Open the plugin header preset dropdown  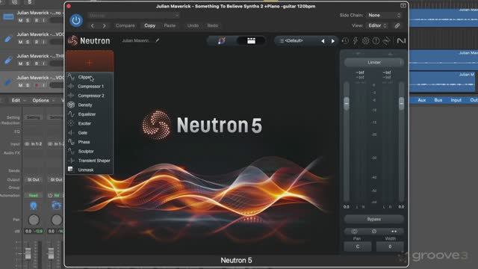pyautogui.click(x=133, y=15)
